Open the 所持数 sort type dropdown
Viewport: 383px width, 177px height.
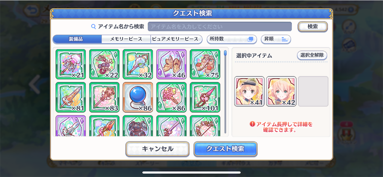click(232, 39)
